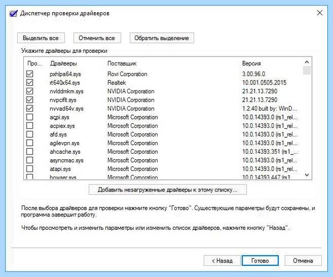Select the nvpciflt.sys driver name

point(63,100)
